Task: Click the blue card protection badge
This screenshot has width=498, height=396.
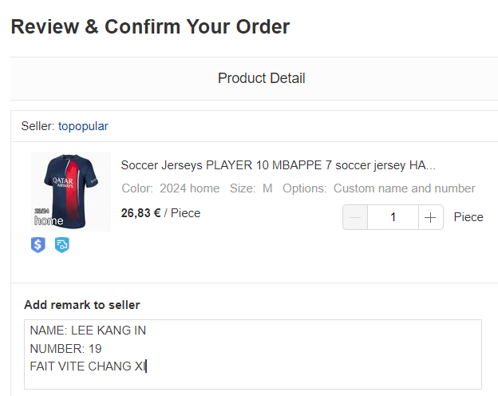Action: pos(61,245)
